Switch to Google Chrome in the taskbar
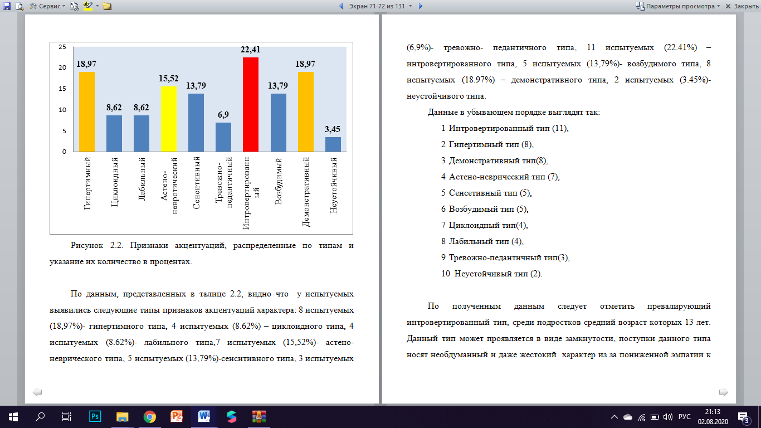761x428 pixels. [149, 416]
